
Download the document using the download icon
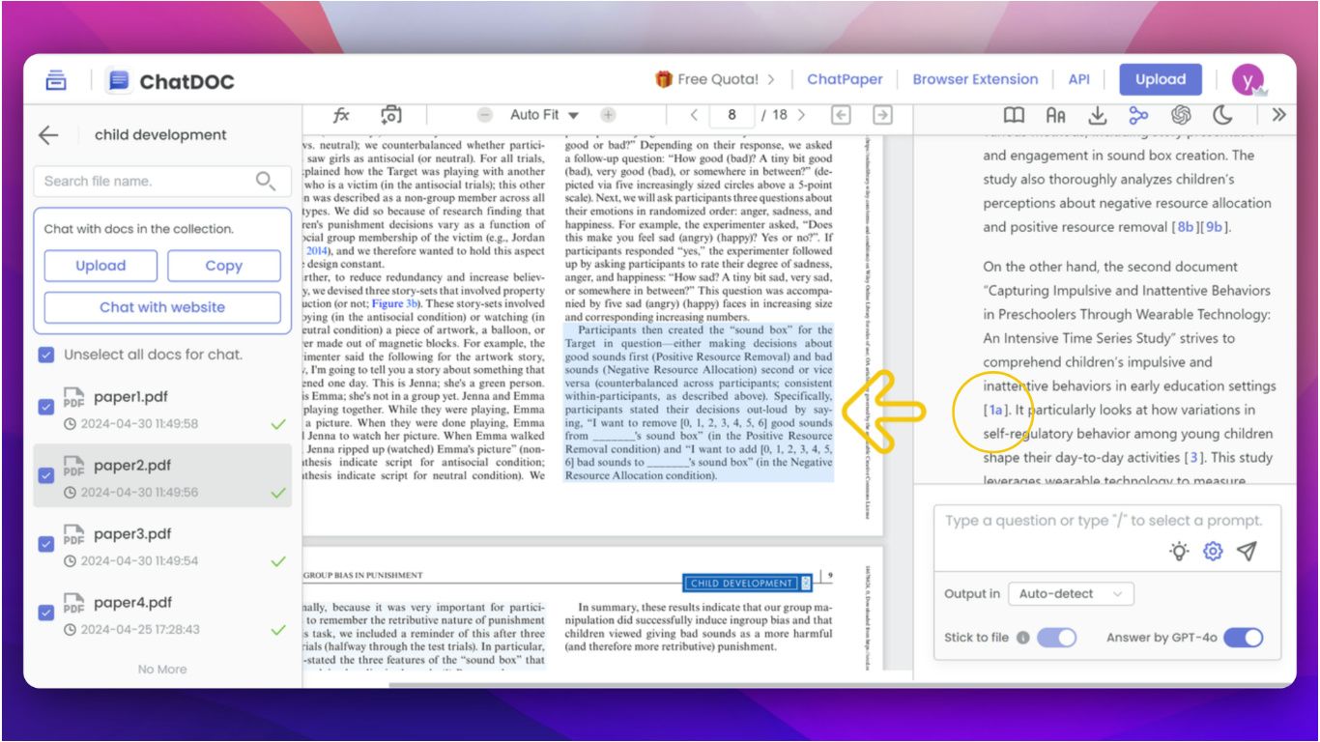1097,115
